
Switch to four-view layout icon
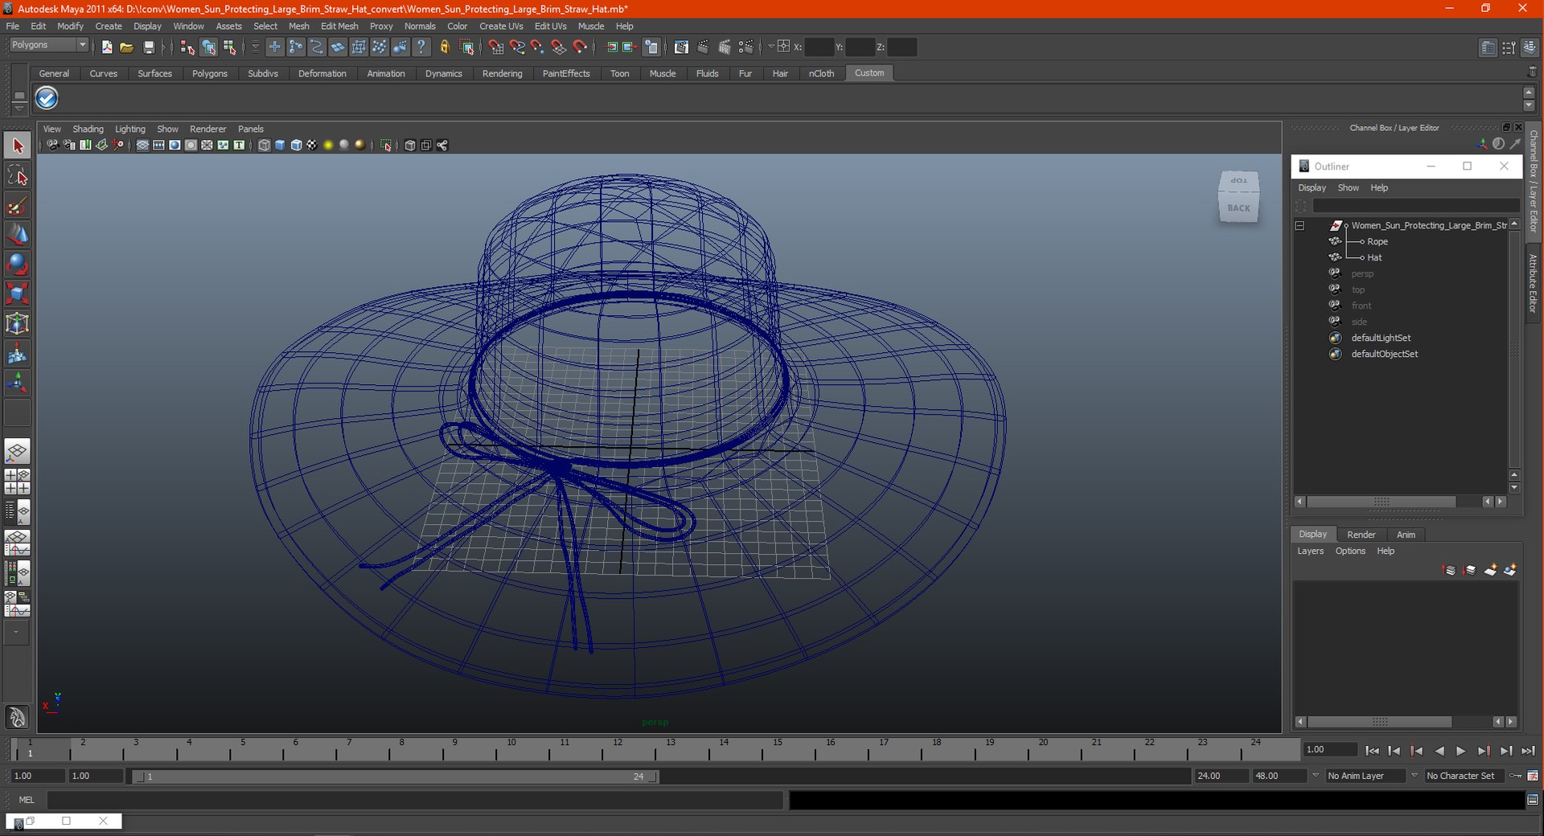[x=17, y=482]
